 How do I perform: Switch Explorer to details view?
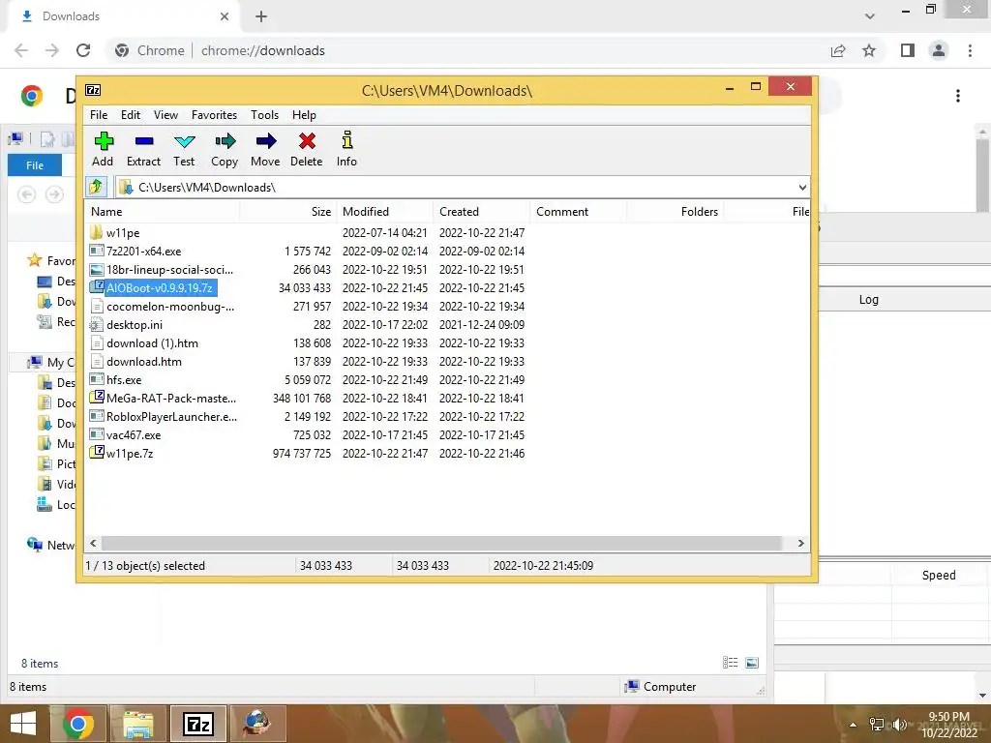(x=730, y=663)
